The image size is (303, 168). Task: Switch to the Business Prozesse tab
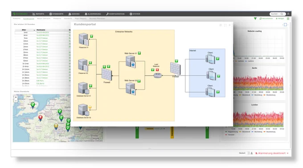click(97, 19)
